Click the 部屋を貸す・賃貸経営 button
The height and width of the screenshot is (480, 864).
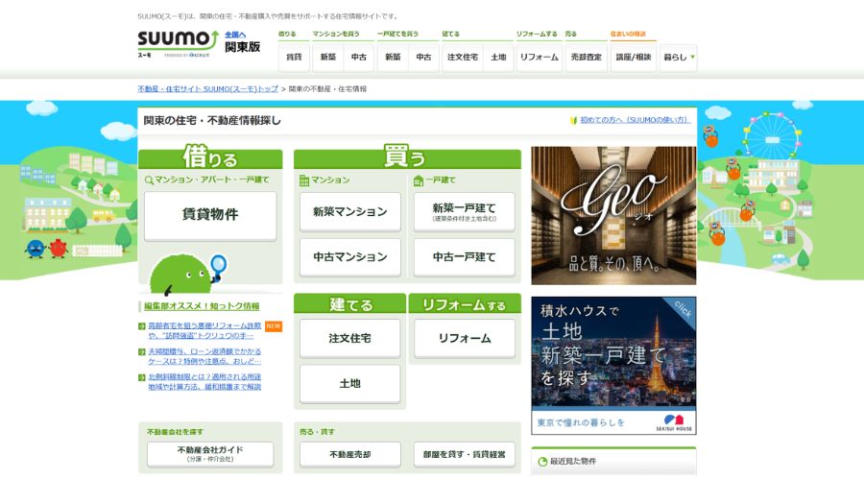[465, 455]
